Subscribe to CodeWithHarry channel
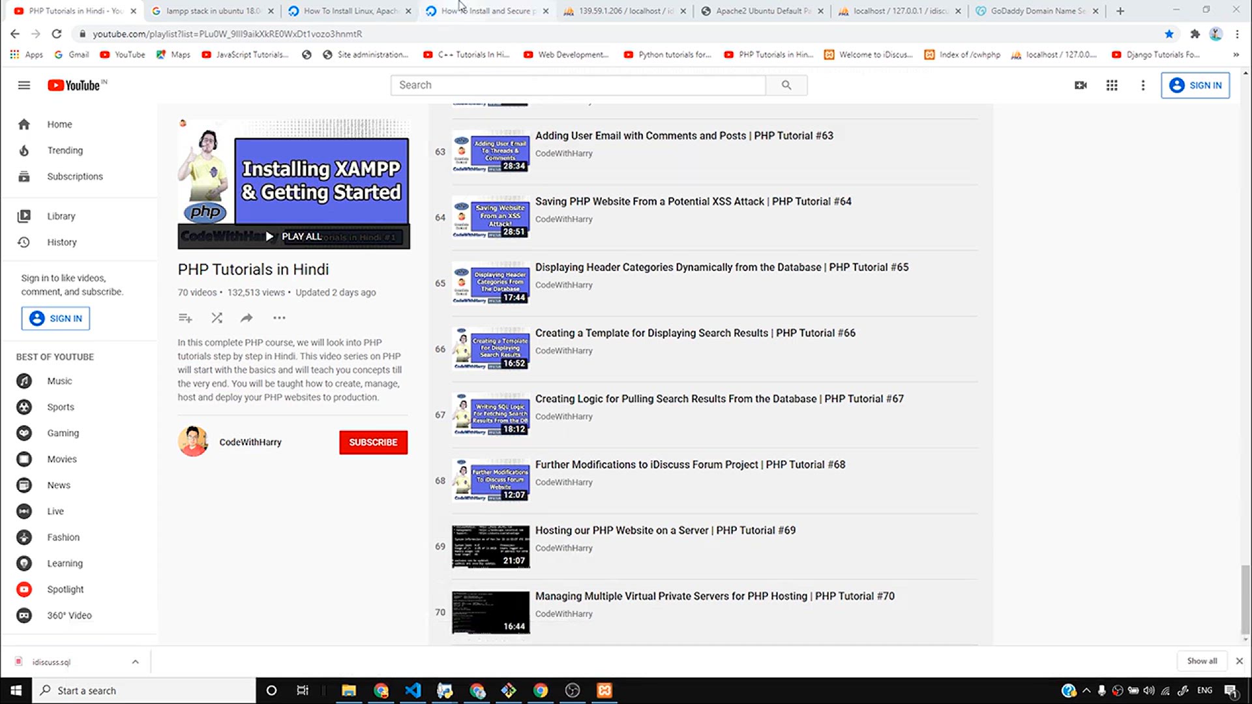This screenshot has width=1252, height=704. tap(373, 443)
